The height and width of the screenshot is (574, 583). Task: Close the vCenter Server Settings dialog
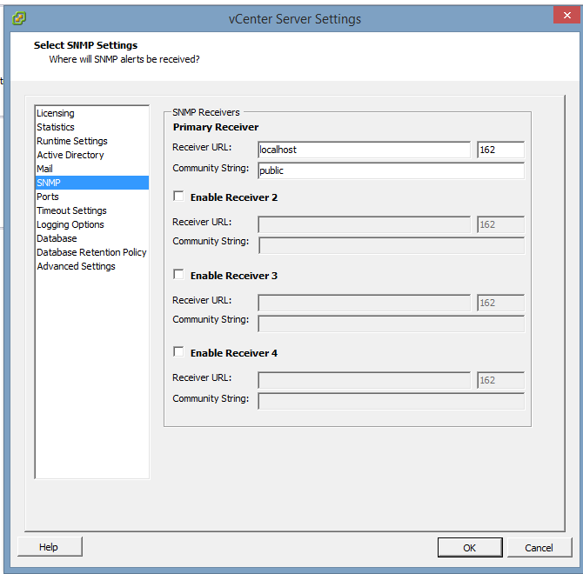click(566, 16)
